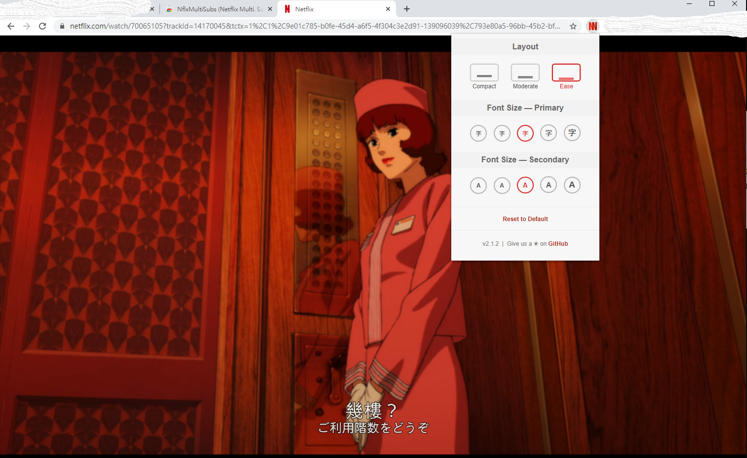Click the 'Layout' section heading
747x458 pixels.
[x=525, y=46]
